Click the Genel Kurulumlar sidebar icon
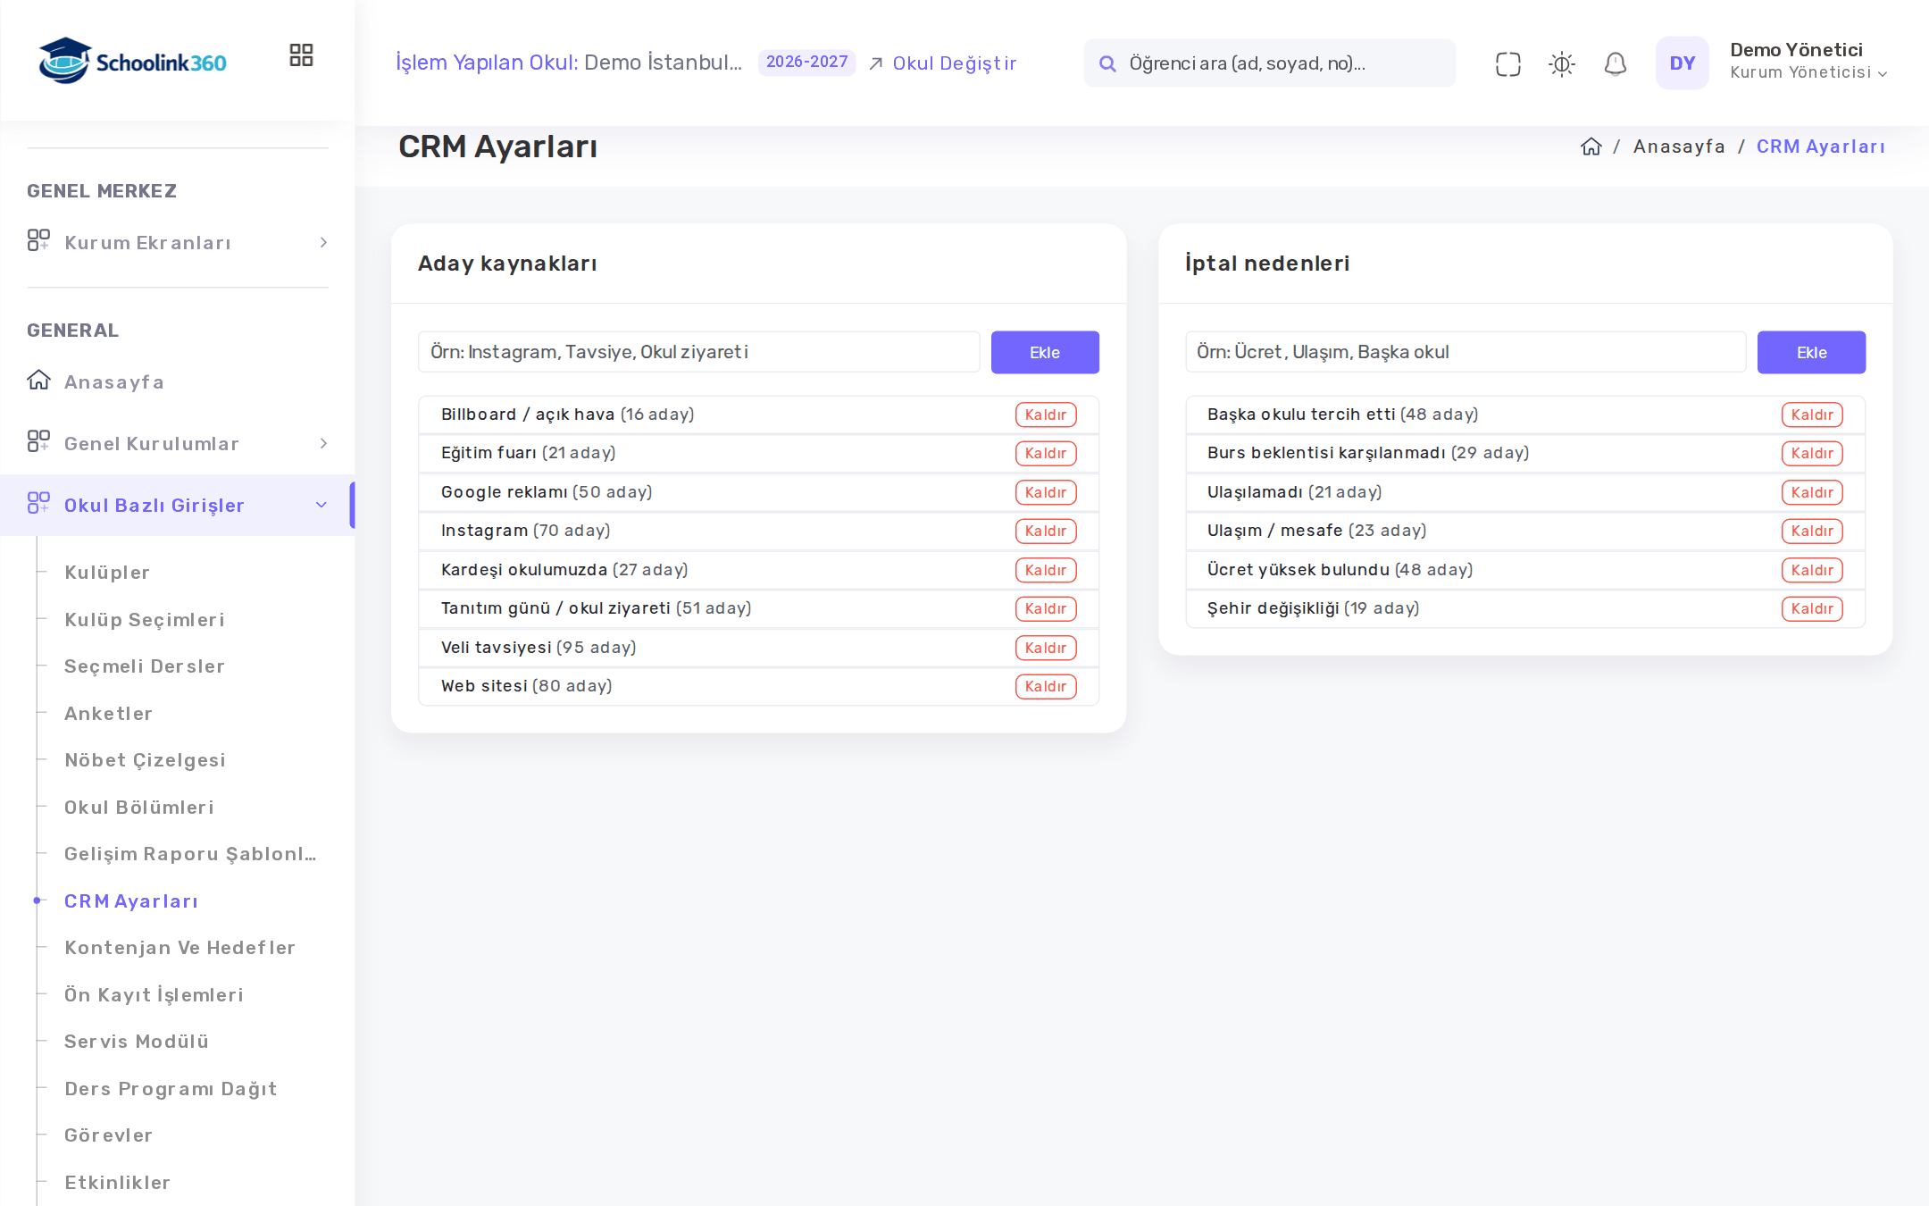Screen dimensions: 1929x1206 pyautogui.click(x=38, y=441)
